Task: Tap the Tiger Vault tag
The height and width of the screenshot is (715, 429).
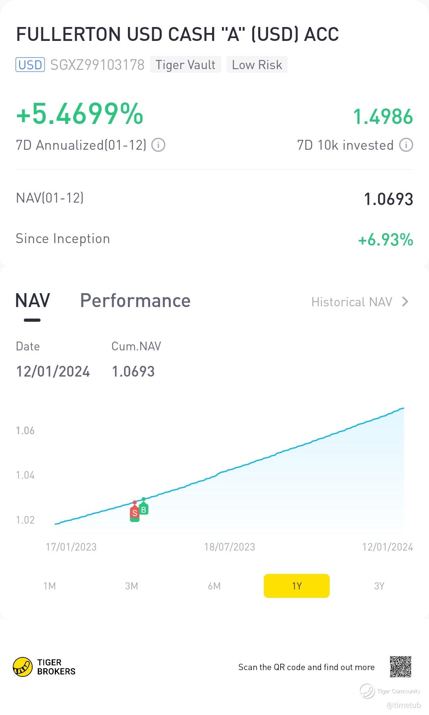Action: 186,65
